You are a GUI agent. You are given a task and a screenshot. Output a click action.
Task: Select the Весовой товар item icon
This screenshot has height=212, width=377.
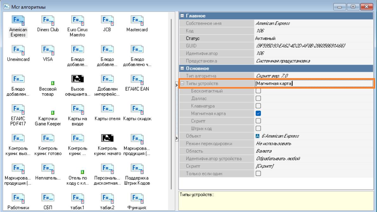click(53, 83)
